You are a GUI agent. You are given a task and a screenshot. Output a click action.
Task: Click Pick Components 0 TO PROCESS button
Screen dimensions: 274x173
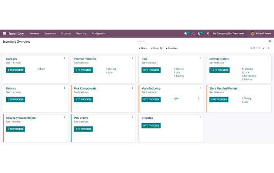84,99
